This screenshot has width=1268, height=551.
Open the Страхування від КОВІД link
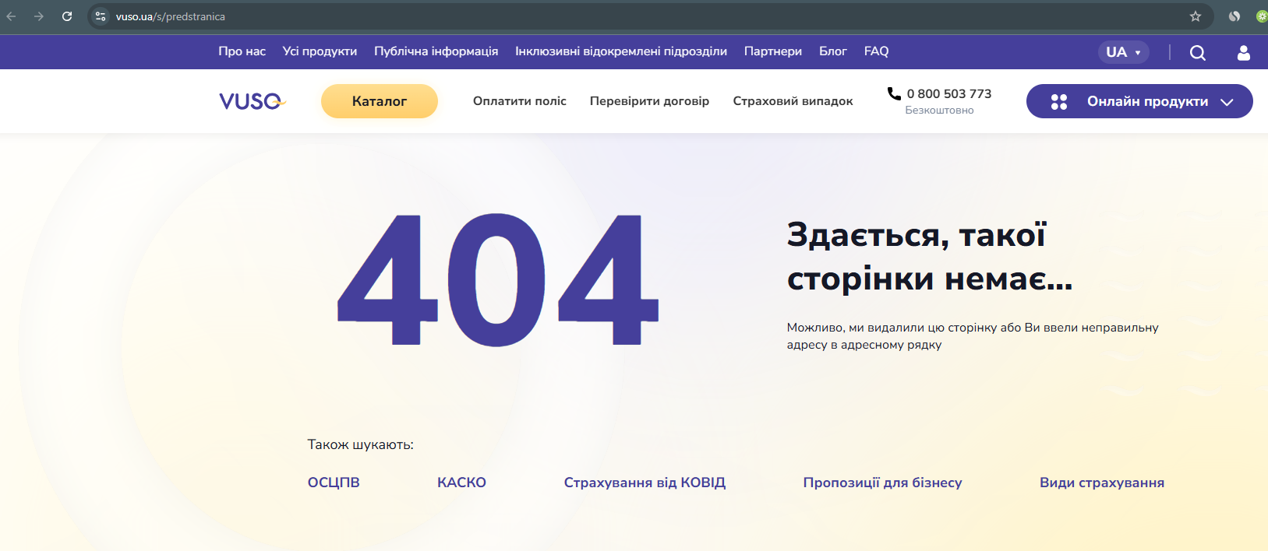click(x=645, y=483)
